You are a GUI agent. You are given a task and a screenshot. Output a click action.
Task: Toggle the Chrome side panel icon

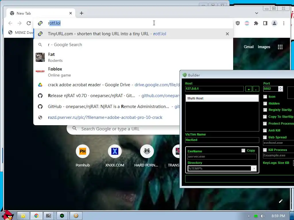point(265,23)
